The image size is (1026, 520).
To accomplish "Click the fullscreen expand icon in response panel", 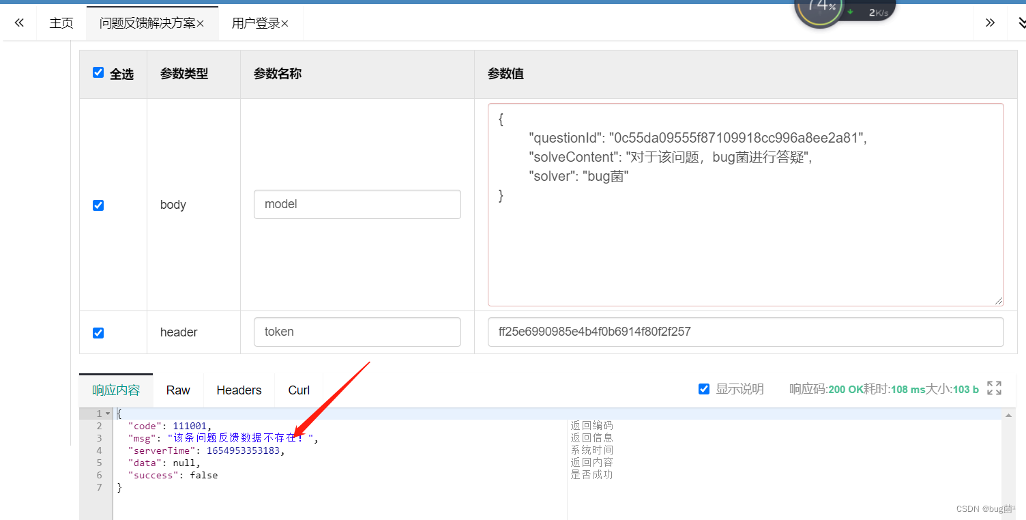I will [x=994, y=388].
